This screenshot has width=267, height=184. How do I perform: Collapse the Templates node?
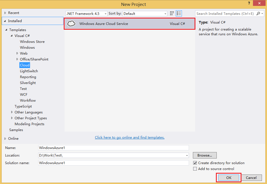(6, 30)
